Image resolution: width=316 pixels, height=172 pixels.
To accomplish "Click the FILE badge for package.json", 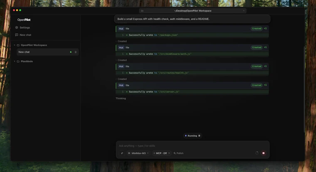I will 121,29.
